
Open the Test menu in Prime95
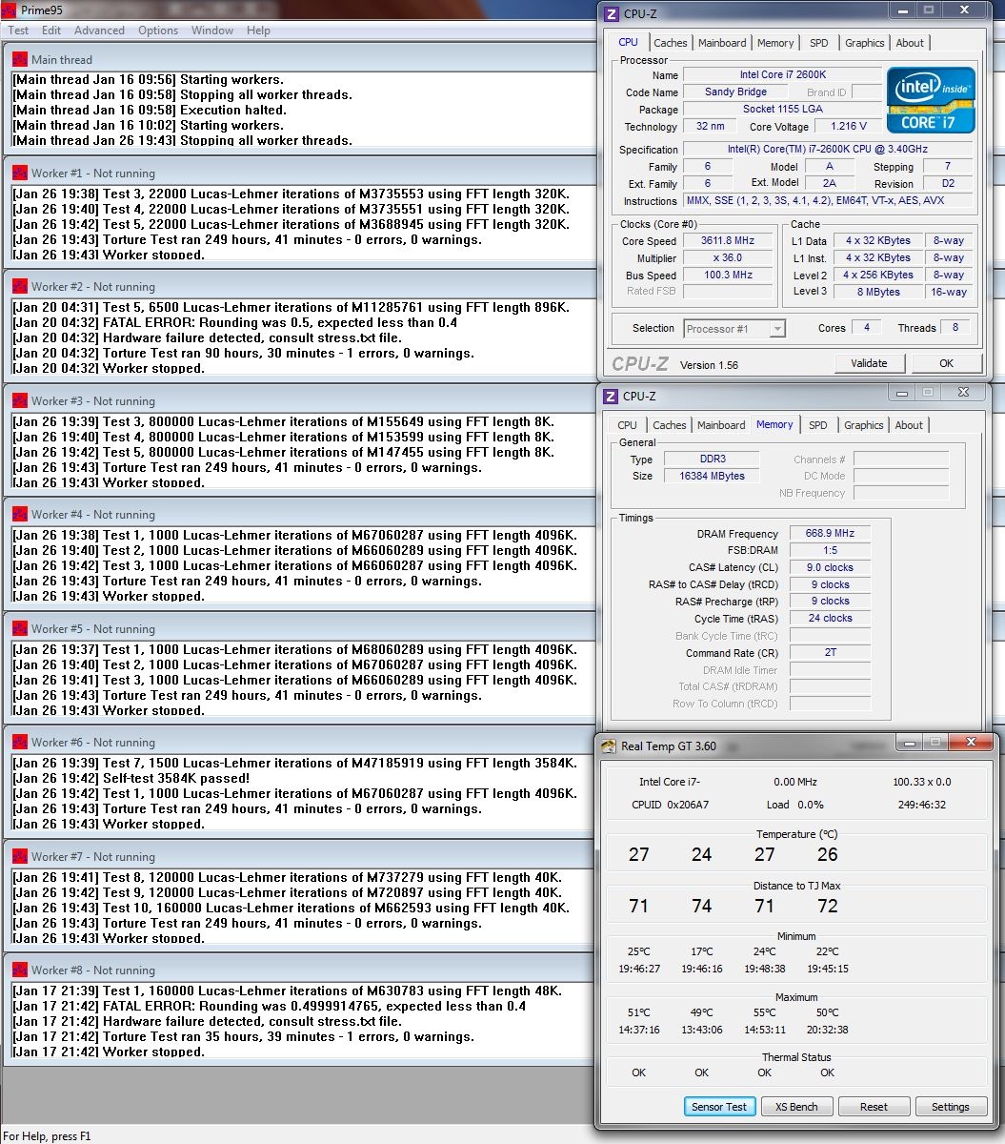tap(18, 31)
